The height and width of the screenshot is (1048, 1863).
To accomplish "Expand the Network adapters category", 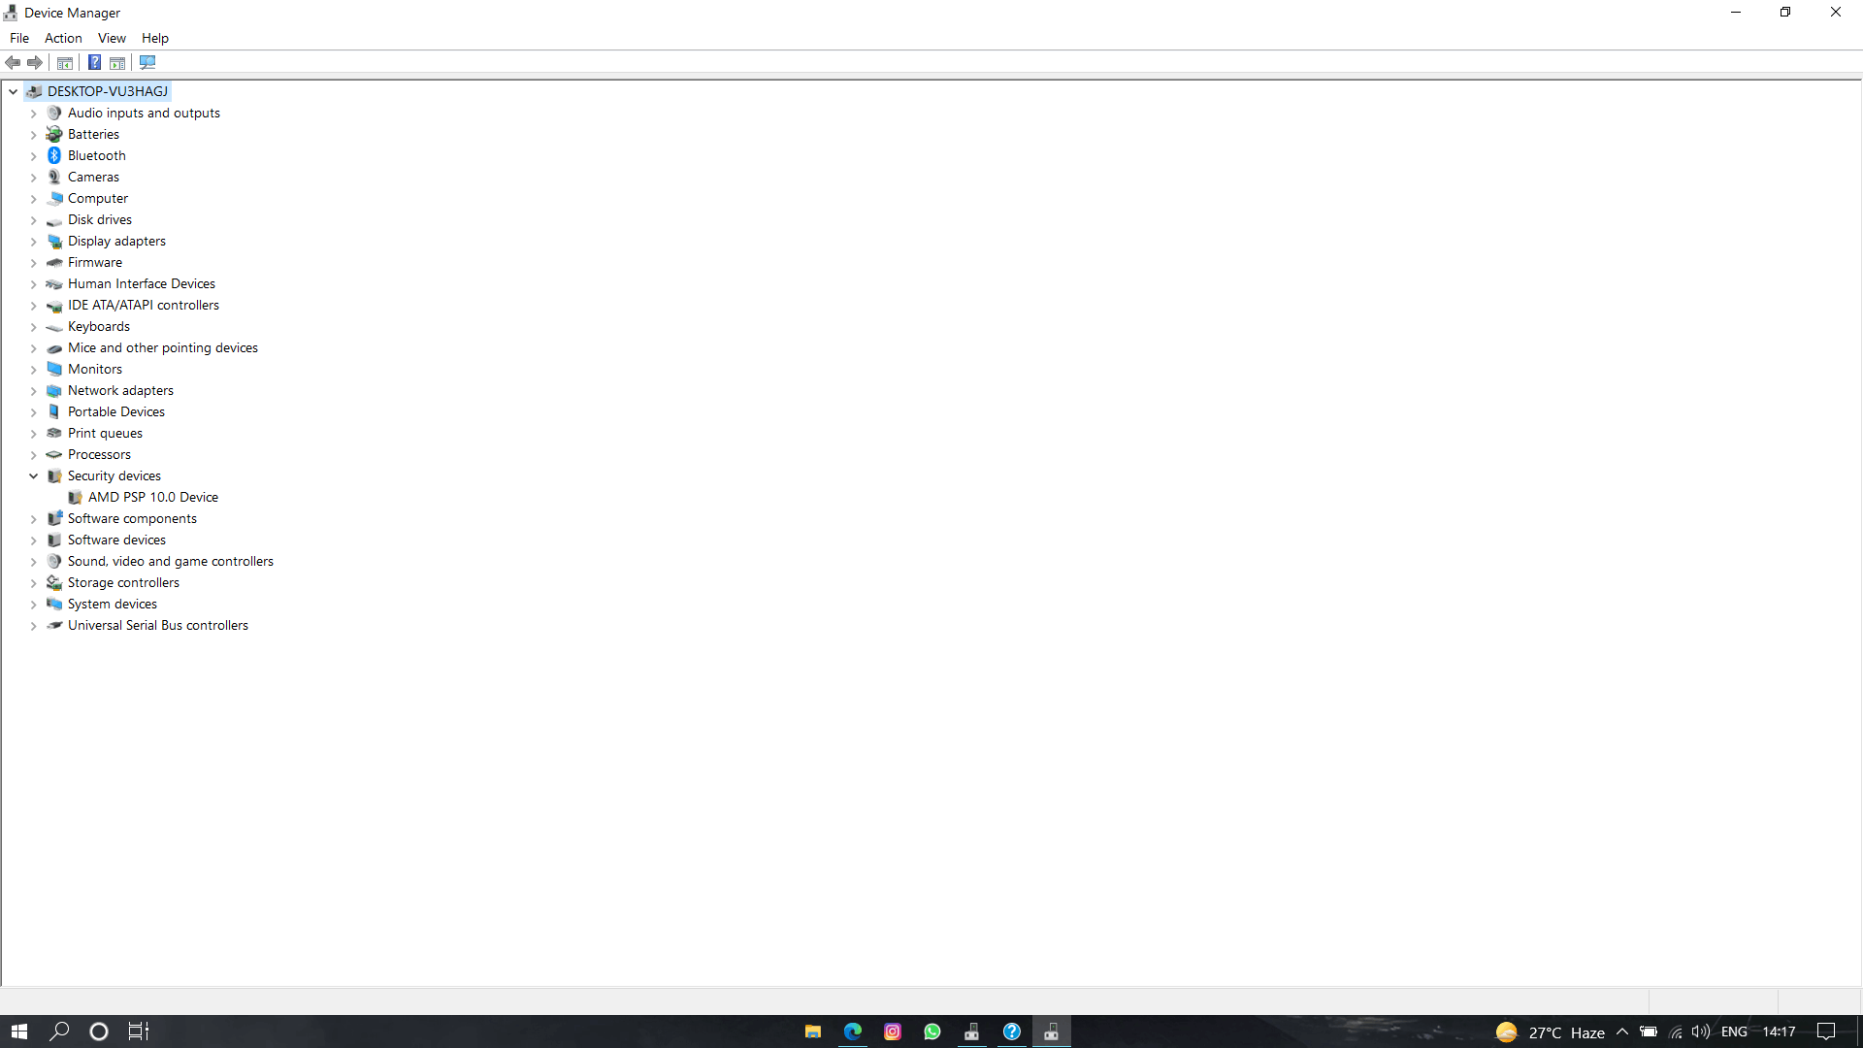I will tap(33, 390).
